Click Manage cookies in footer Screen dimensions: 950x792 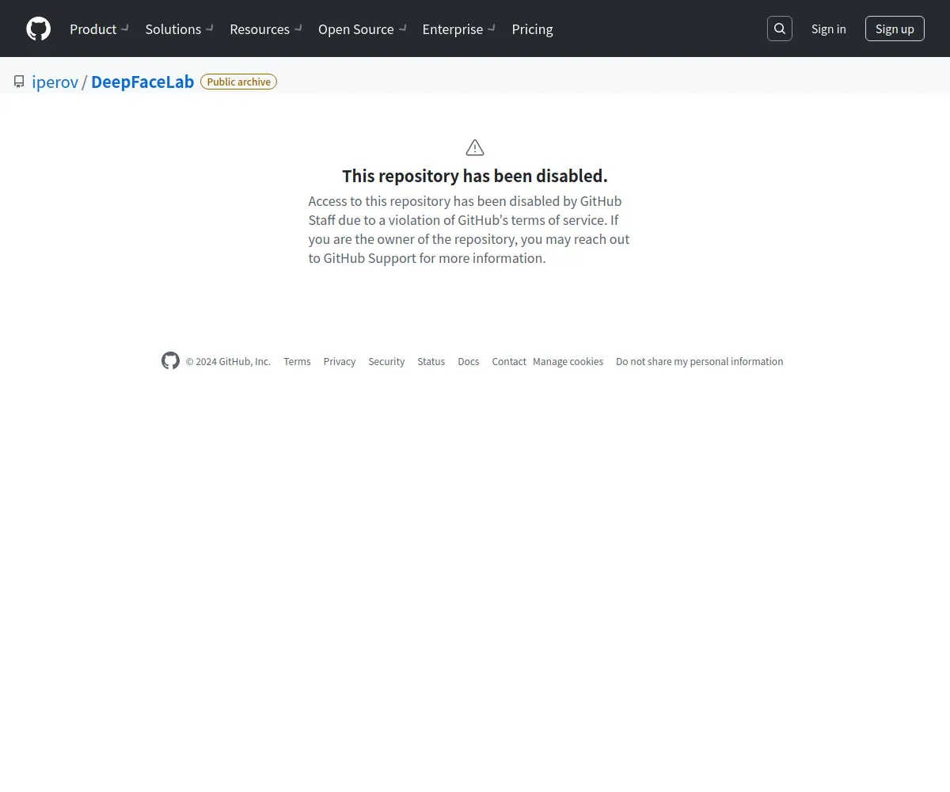tap(568, 361)
